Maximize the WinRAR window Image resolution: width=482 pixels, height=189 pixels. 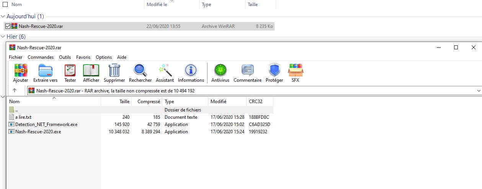click(x=456, y=47)
